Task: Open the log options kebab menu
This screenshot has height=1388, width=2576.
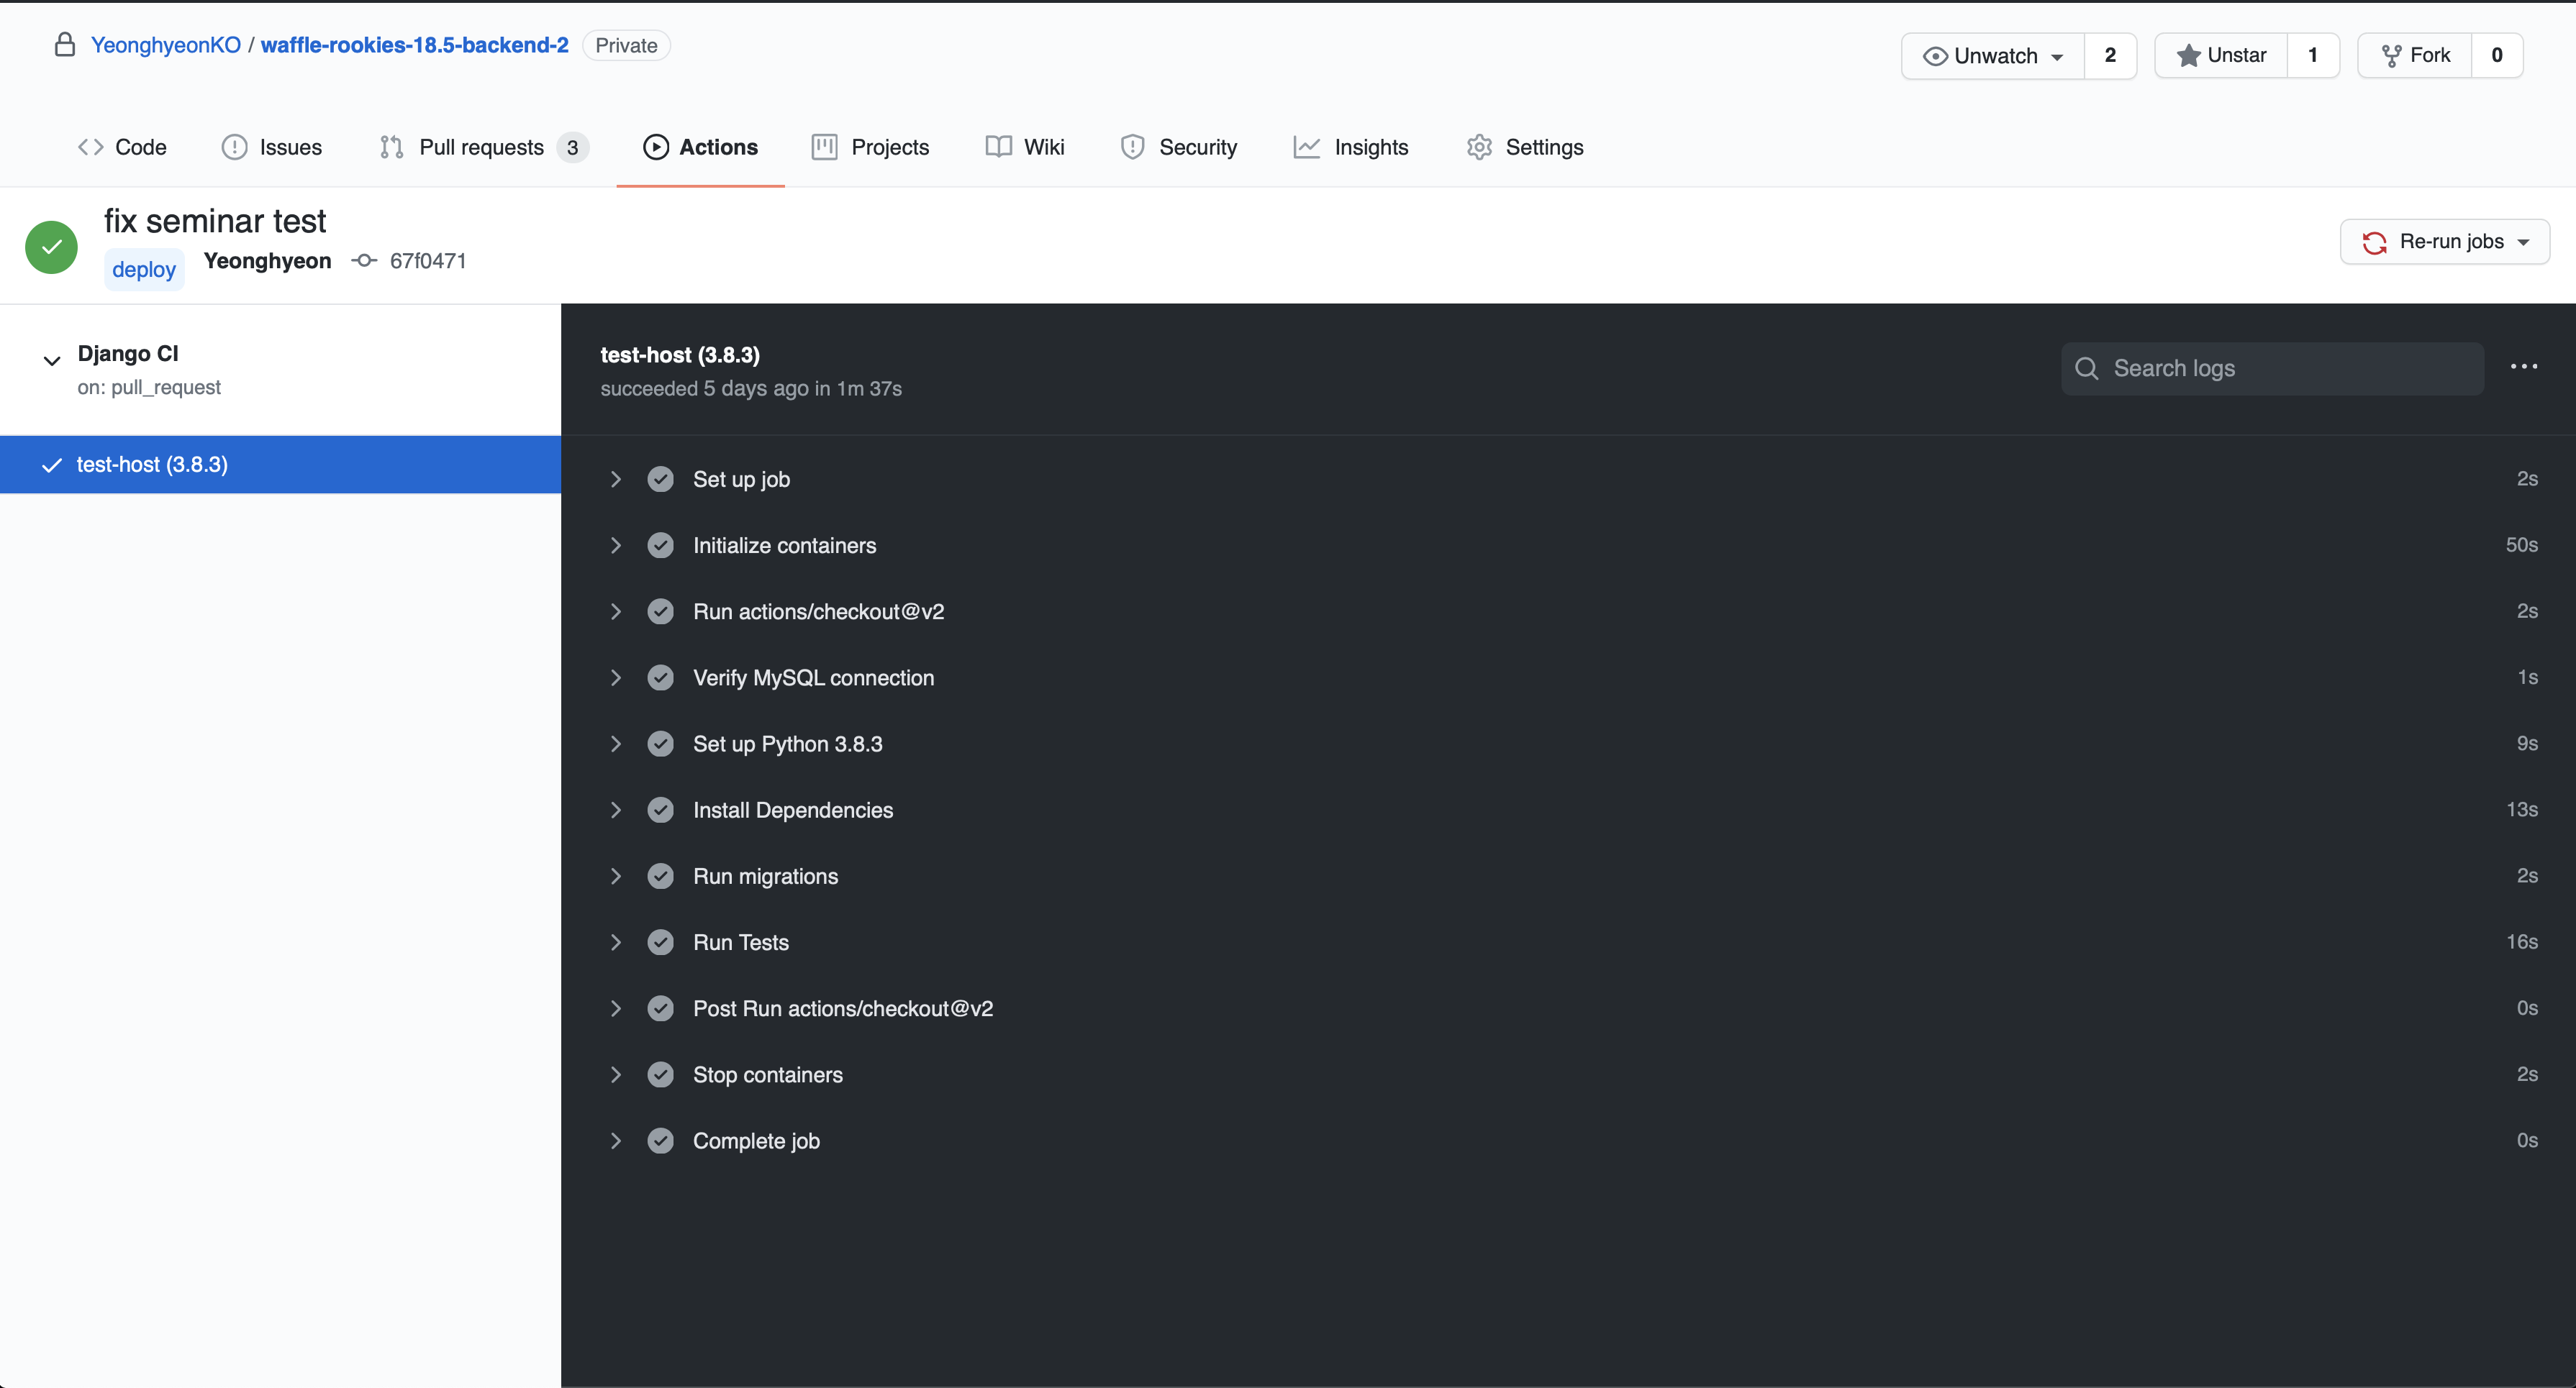Action: tap(2524, 367)
